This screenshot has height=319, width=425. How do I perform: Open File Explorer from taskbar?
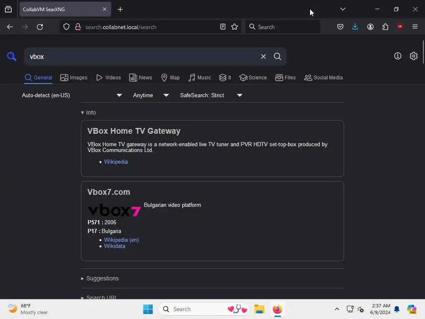point(259,309)
